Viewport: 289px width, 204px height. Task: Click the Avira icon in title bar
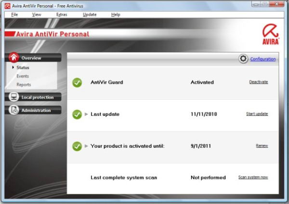click(x=7, y=5)
